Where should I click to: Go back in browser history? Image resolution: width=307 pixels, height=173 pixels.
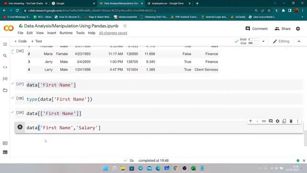tap(4, 11)
